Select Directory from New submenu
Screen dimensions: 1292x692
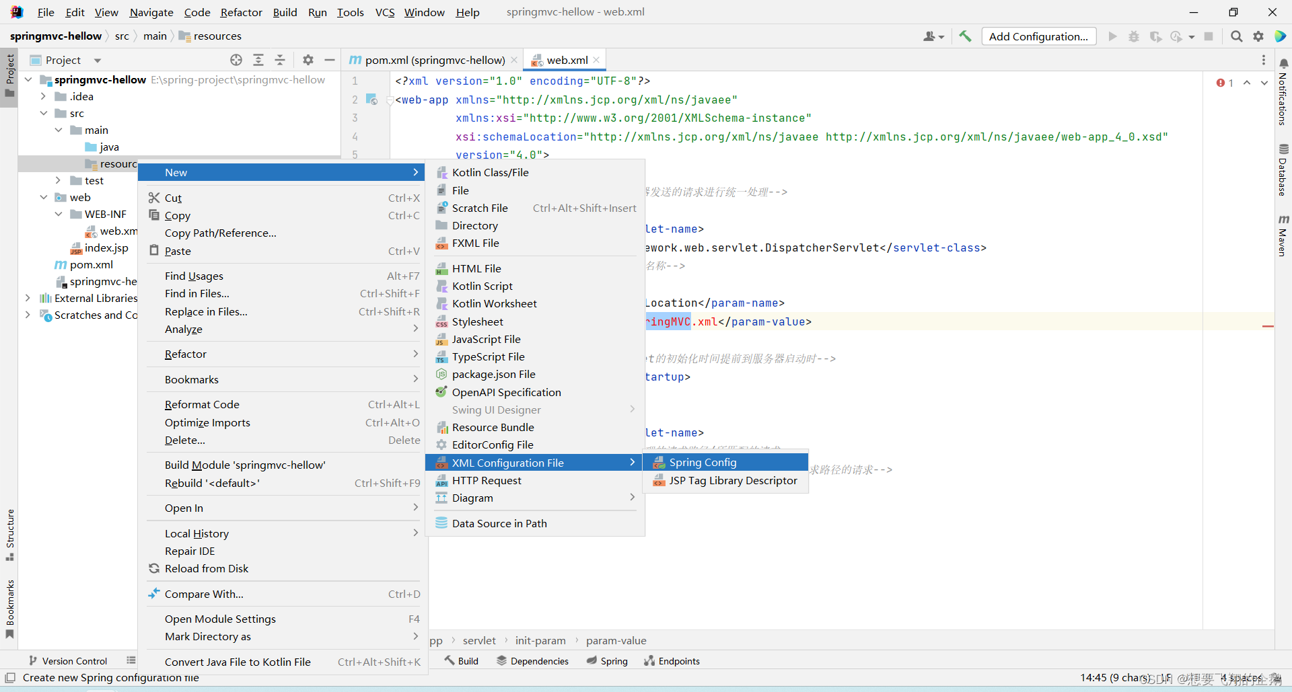coord(535,225)
